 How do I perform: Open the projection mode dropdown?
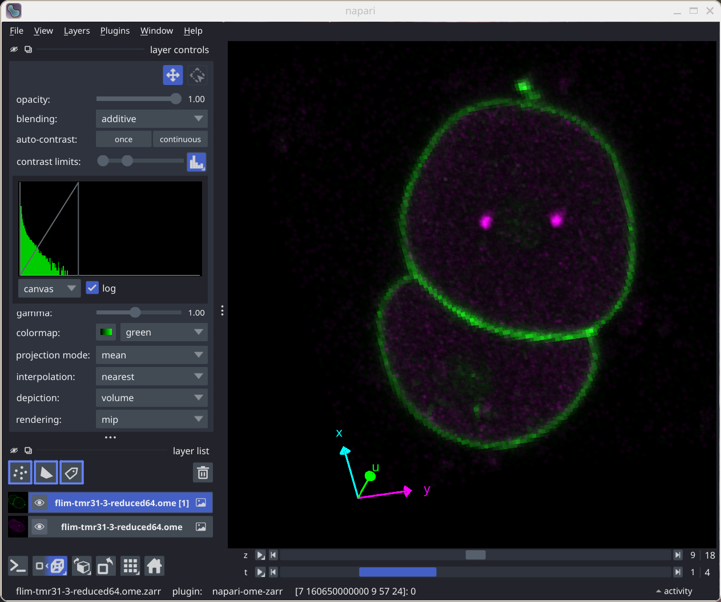pyautogui.click(x=152, y=355)
